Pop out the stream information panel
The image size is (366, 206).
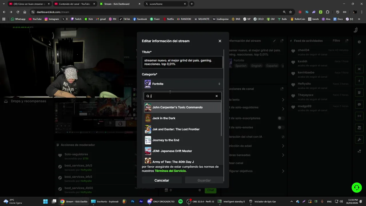[x=282, y=41]
